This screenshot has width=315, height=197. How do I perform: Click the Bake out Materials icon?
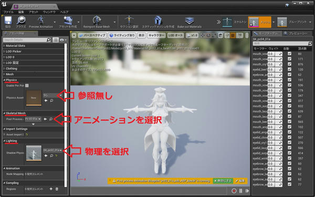[190, 20]
